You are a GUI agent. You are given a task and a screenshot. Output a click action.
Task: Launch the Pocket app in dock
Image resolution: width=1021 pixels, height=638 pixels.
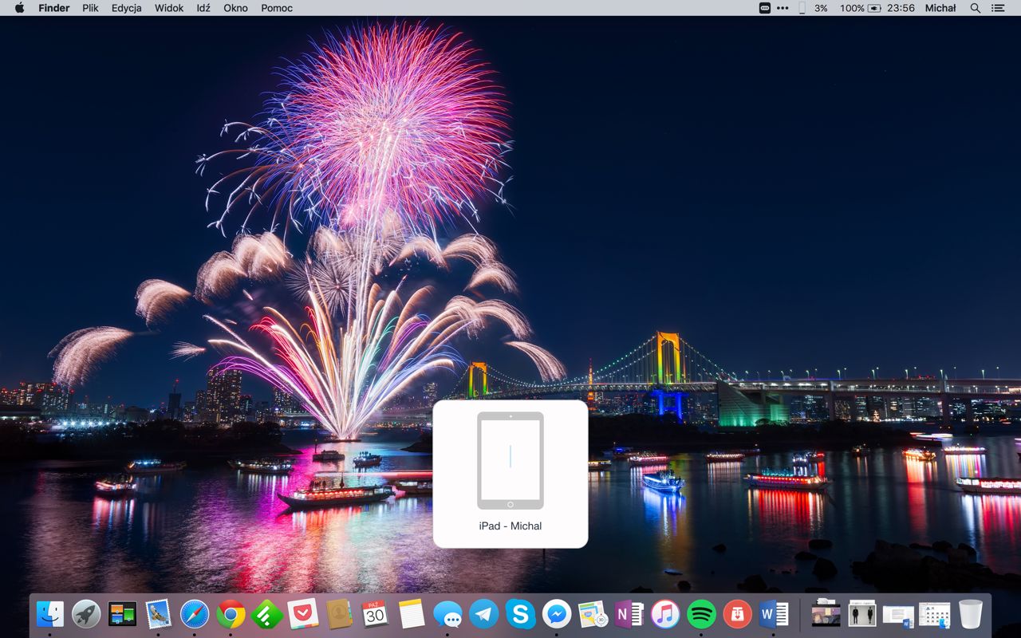(303, 614)
